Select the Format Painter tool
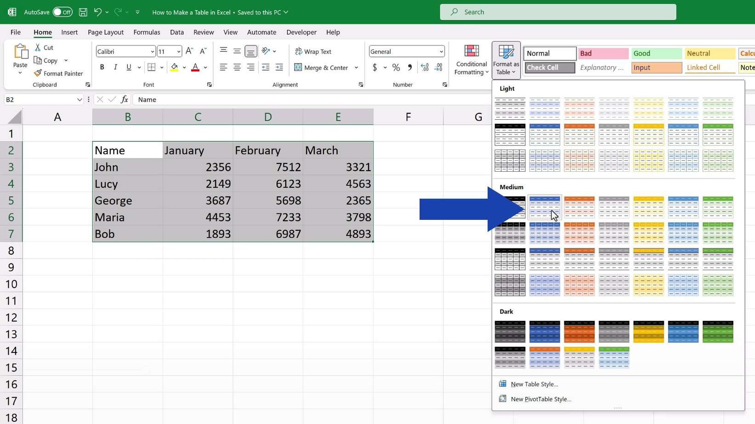This screenshot has width=755, height=424. 58,73
